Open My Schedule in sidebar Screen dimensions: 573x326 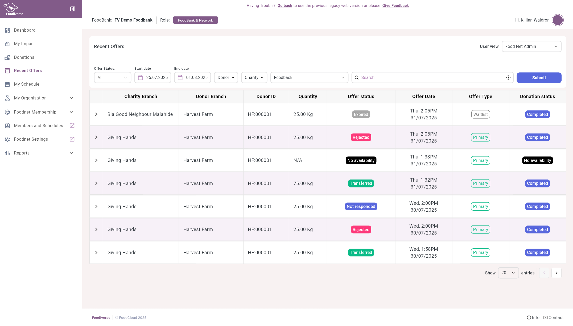click(x=27, y=84)
